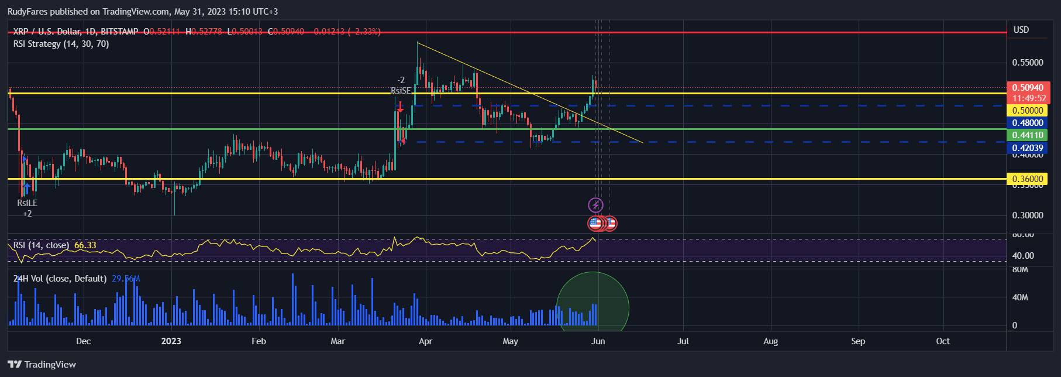Open the XRP / U.S. Dollar symbol legend
Screen dimensions: 1061x377
[x=76, y=32]
